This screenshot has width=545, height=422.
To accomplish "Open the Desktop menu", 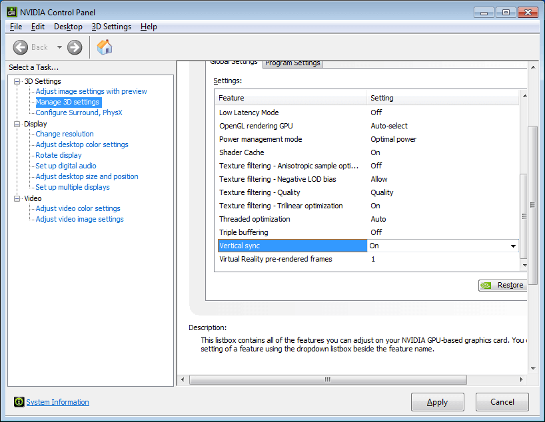I will click(68, 27).
